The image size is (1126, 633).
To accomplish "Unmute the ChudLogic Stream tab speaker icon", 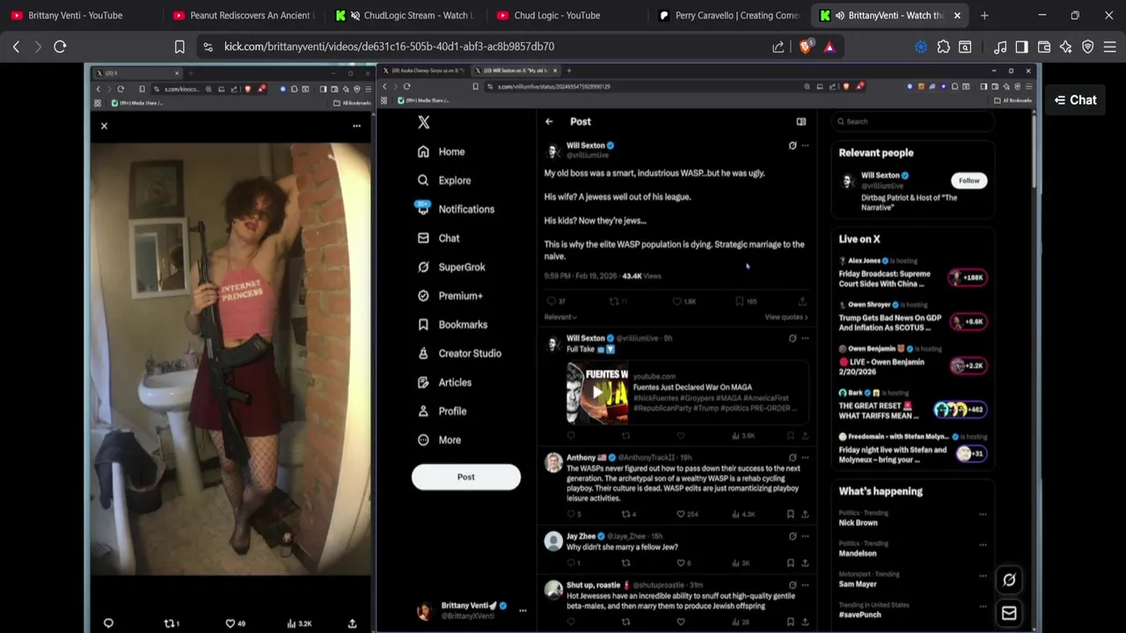I will (x=355, y=15).
